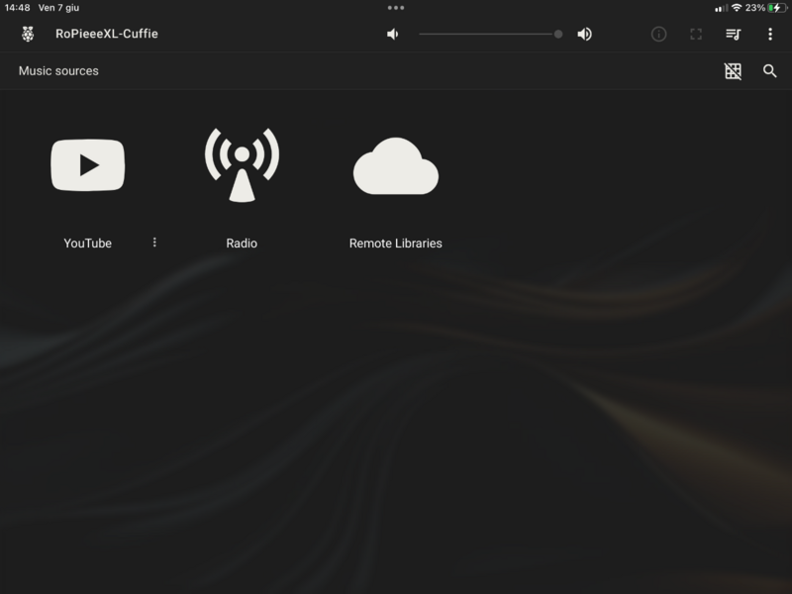Image resolution: width=792 pixels, height=594 pixels.
Task: Tap the iPad multitasking dots at top
Action: 396,7
